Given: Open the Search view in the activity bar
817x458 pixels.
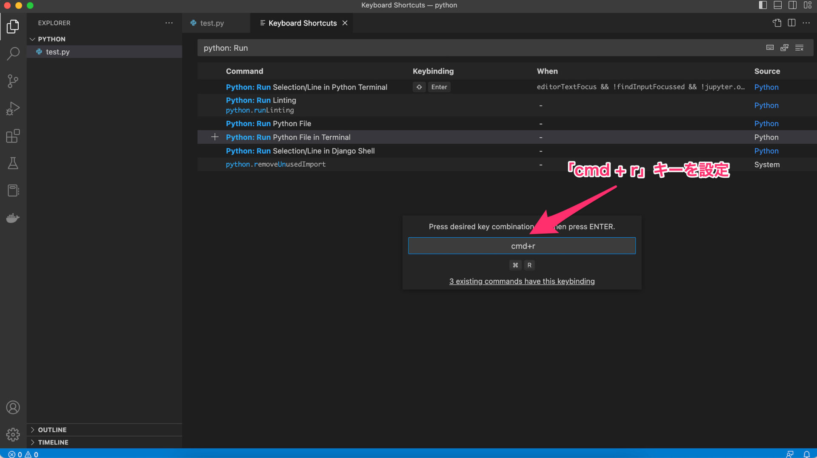Looking at the screenshot, I should [x=13, y=54].
